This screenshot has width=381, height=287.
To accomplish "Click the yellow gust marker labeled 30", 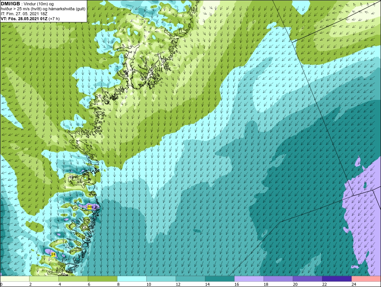I will click(x=90, y=207).
